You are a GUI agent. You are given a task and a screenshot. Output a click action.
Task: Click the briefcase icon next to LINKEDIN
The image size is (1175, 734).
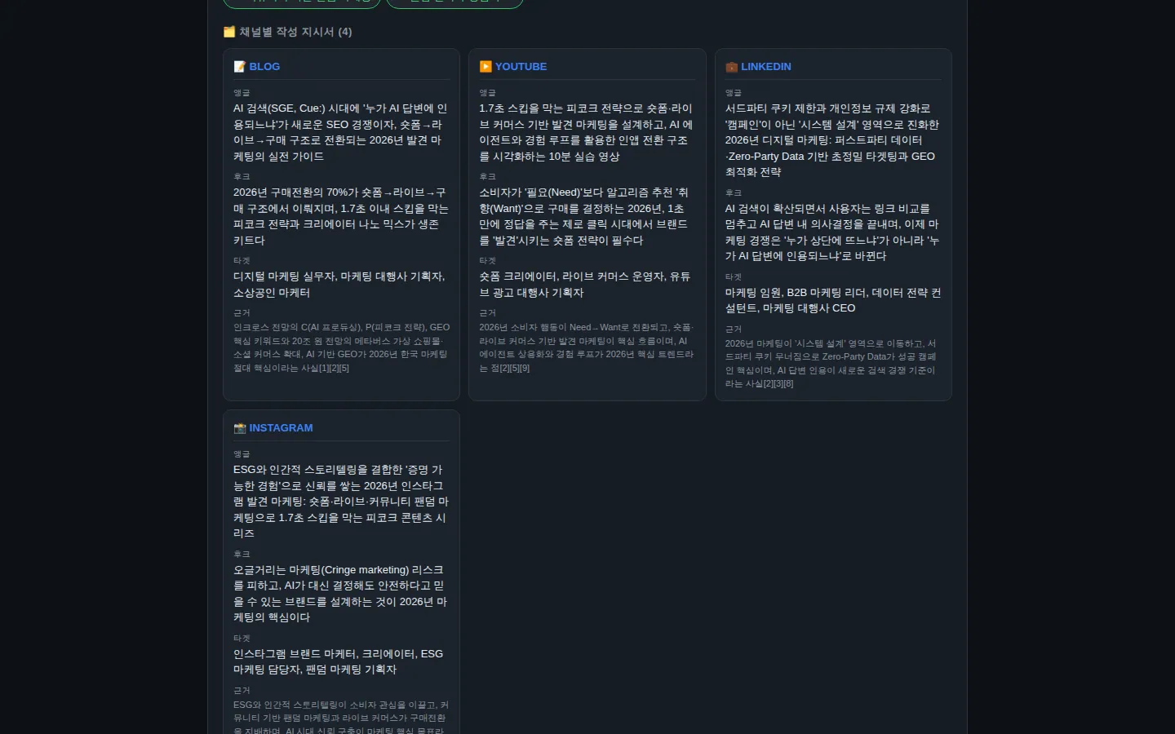click(732, 67)
